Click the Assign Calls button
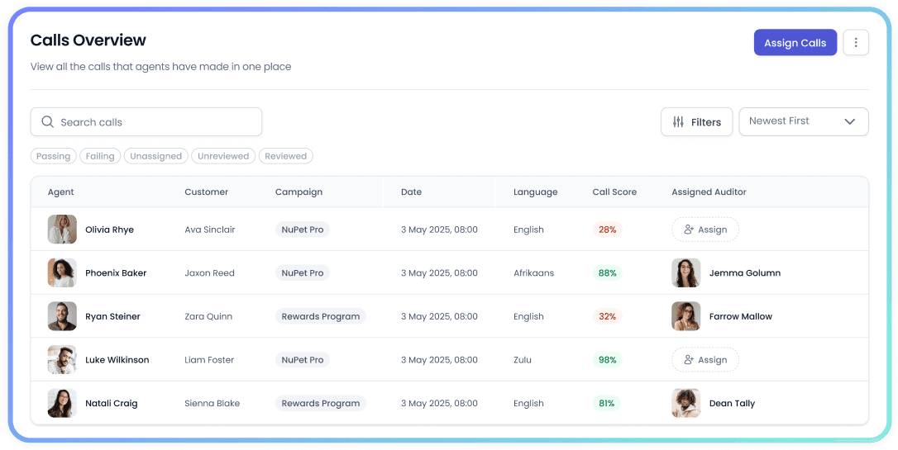This screenshot has height=450, width=898. point(795,43)
